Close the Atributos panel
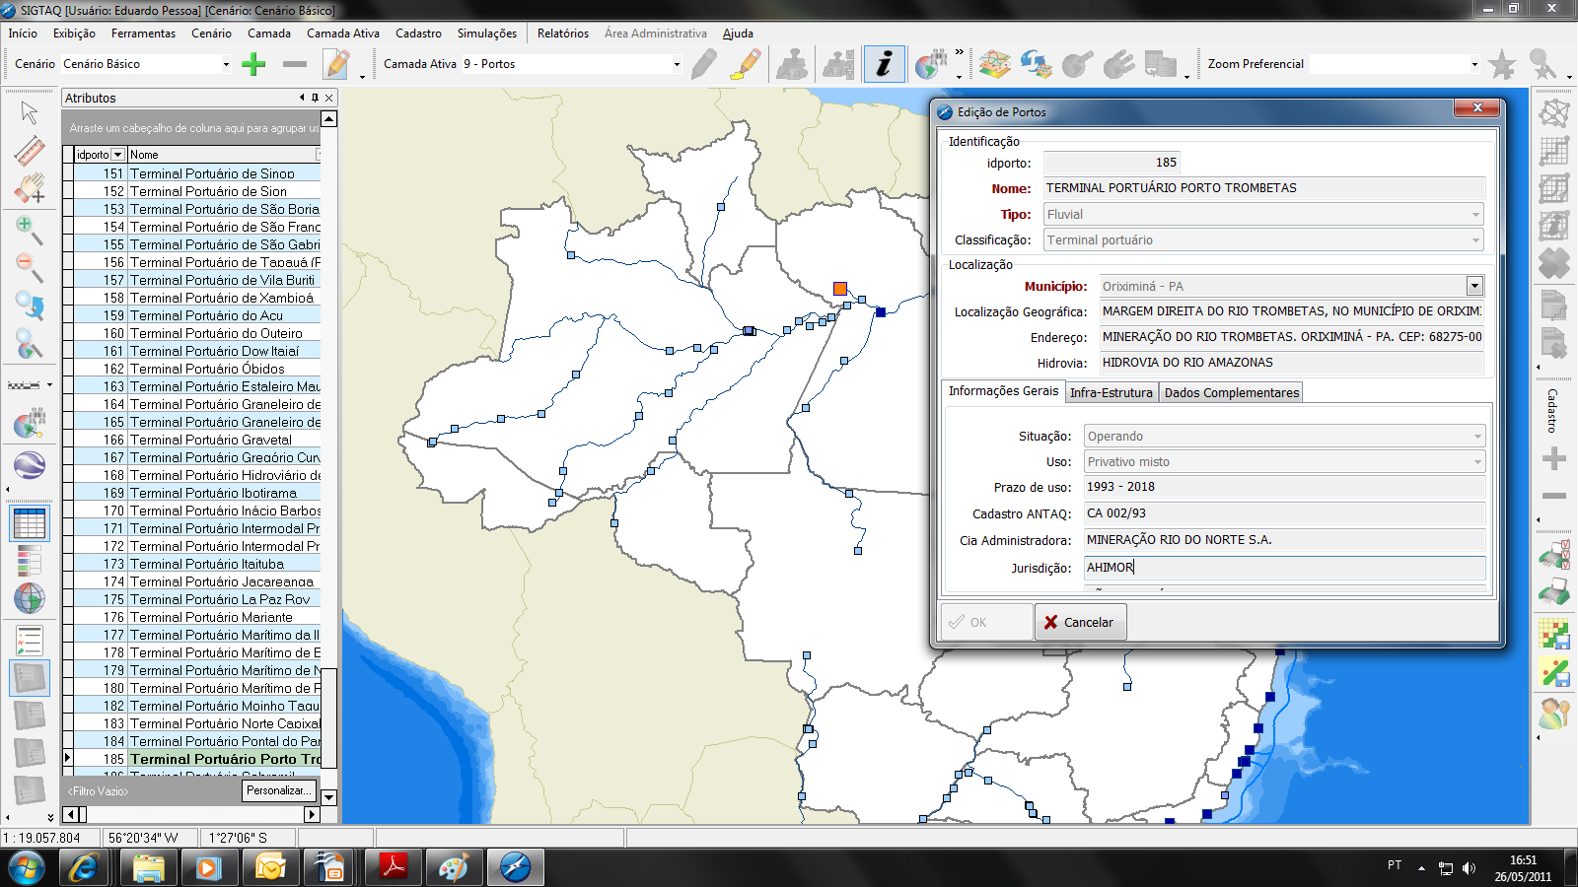The height and width of the screenshot is (887, 1578). 329,98
